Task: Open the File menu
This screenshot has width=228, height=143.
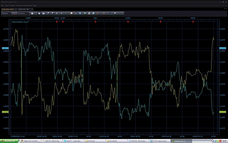Action: pos(2,5)
